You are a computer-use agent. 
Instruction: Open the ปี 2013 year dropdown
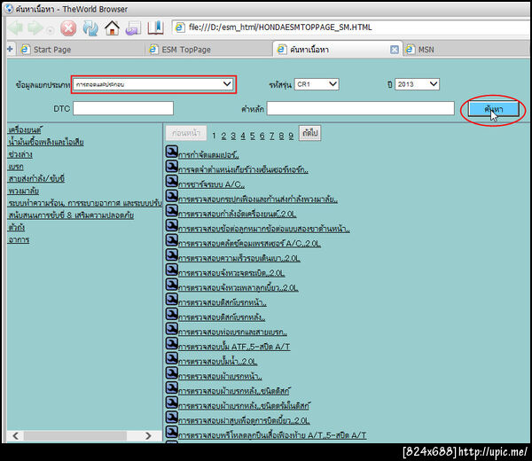417,84
